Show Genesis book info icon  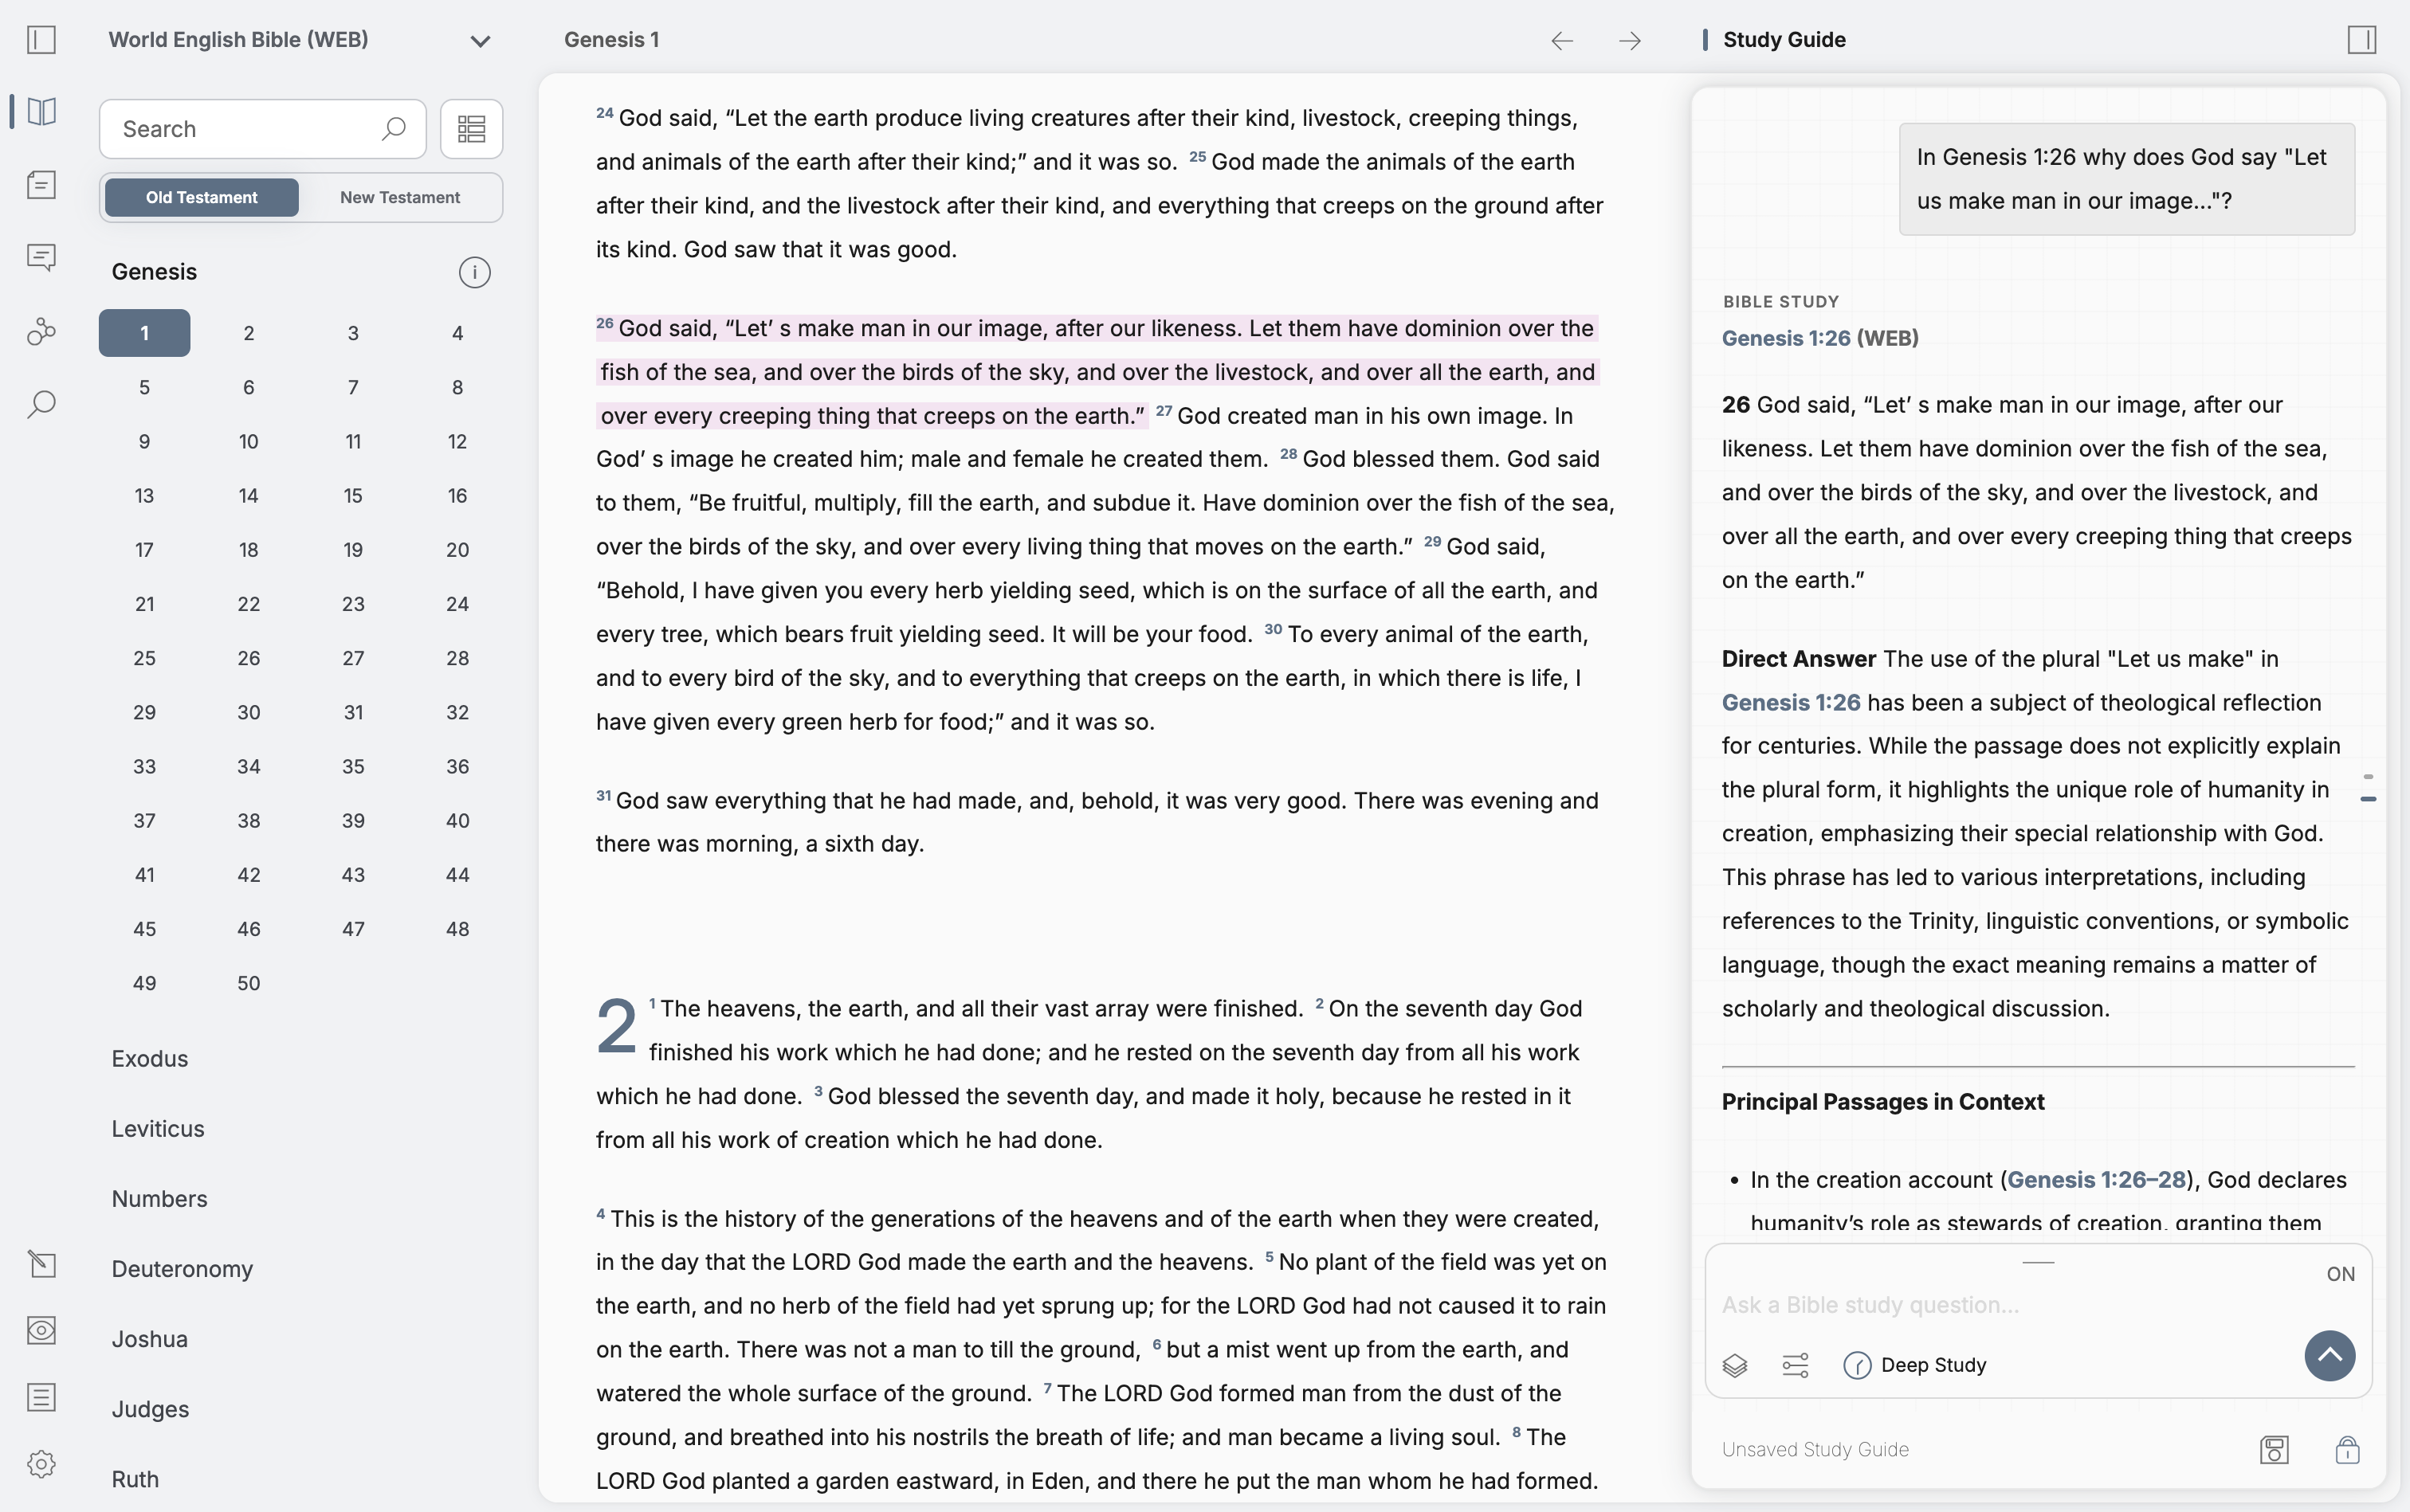click(x=474, y=272)
